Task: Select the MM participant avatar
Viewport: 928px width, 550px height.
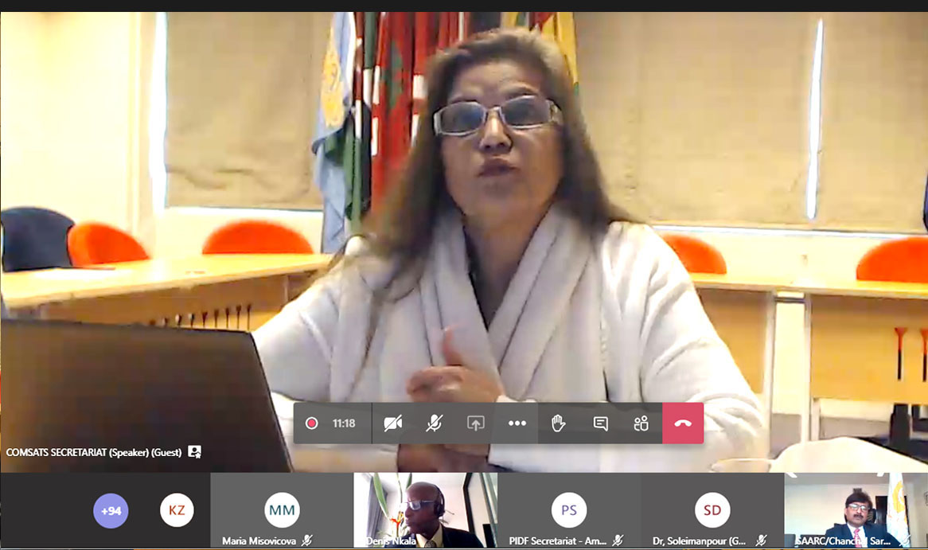Action: coord(282,509)
